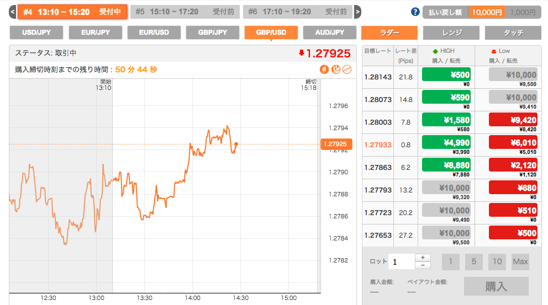The height and width of the screenshot is (305, 548).
Task: Choose the AUD/JPY currency pair
Action: (x=330, y=33)
